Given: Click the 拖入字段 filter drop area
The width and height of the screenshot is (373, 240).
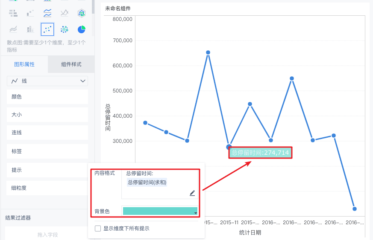Looking at the screenshot, I should click(47, 235).
